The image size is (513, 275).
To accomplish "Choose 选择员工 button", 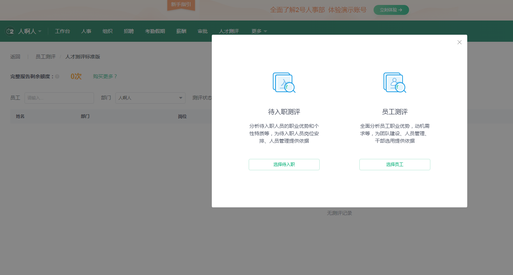I will tap(395, 165).
